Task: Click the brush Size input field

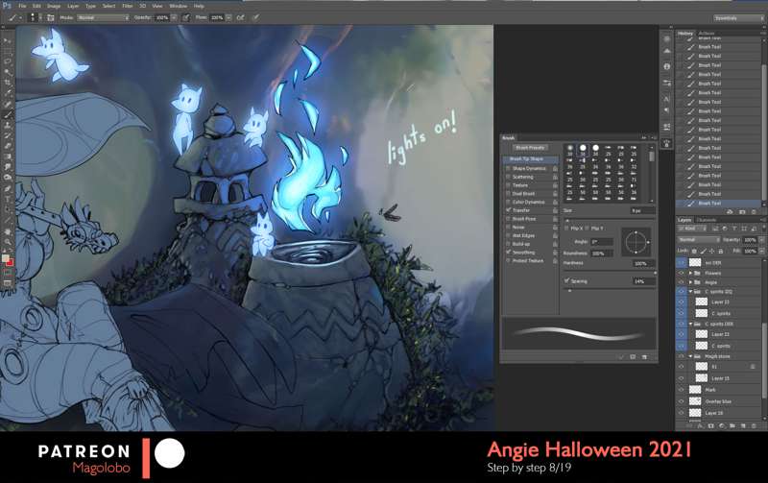Action: (x=642, y=209)
